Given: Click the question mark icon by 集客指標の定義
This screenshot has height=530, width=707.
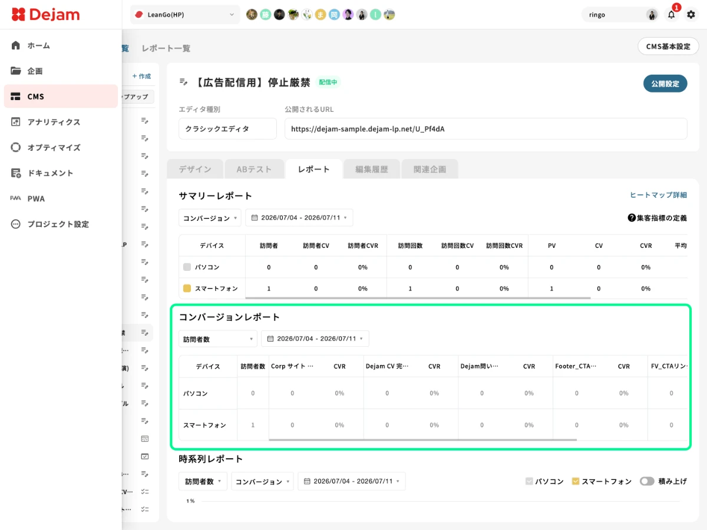Looking at the screenshot, I should [x=632, y=218].
